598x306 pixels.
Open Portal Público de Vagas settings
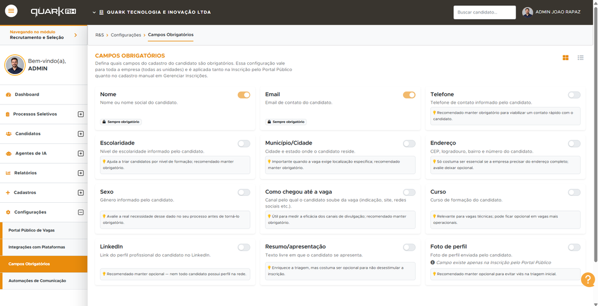pos(43,231)
